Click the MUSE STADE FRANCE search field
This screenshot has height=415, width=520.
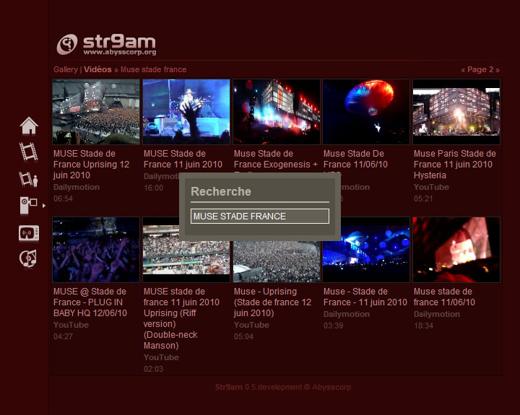260,216
